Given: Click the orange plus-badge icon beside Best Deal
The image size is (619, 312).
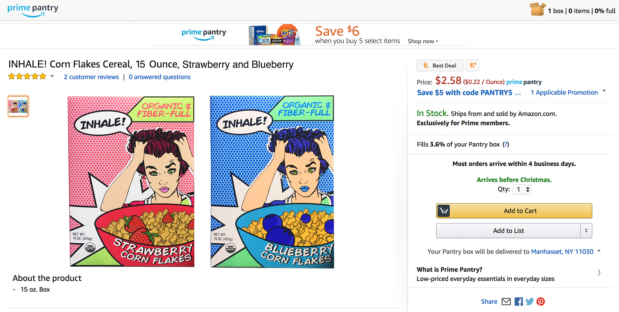Looking at the screenshot, I should tap(473, 65).
